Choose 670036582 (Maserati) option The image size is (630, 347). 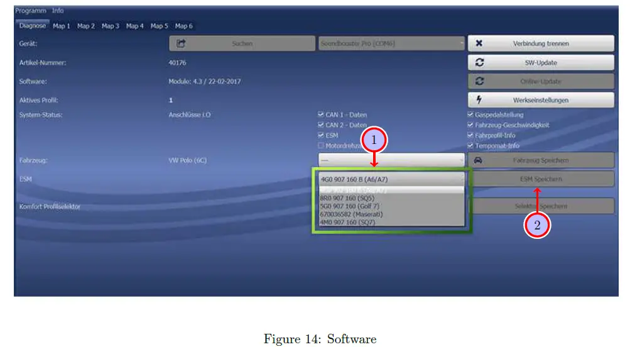[x=391, y=214]
